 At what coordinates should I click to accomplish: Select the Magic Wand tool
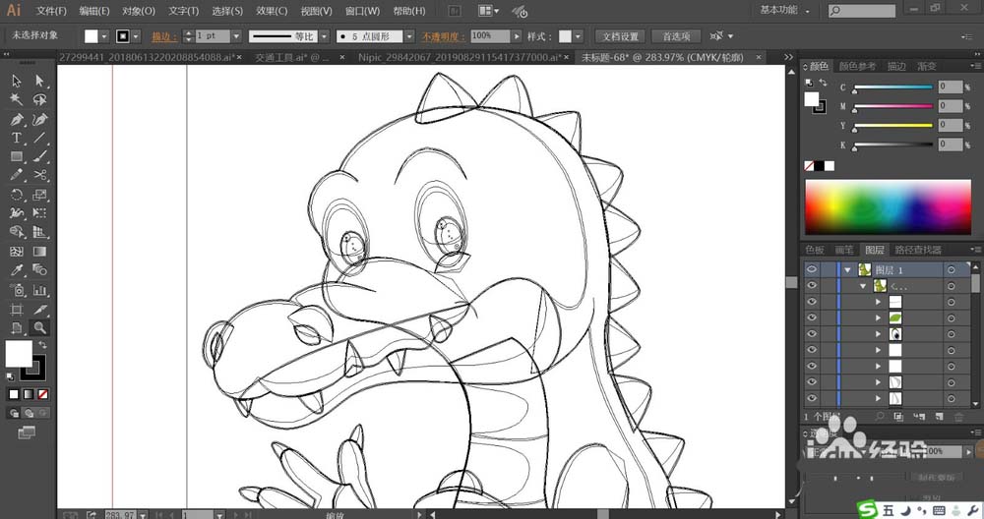point(17,99)
